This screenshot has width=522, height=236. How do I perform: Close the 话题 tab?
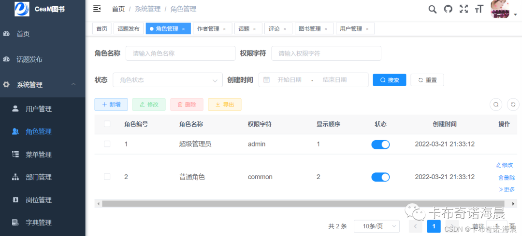tap(254, 29)
